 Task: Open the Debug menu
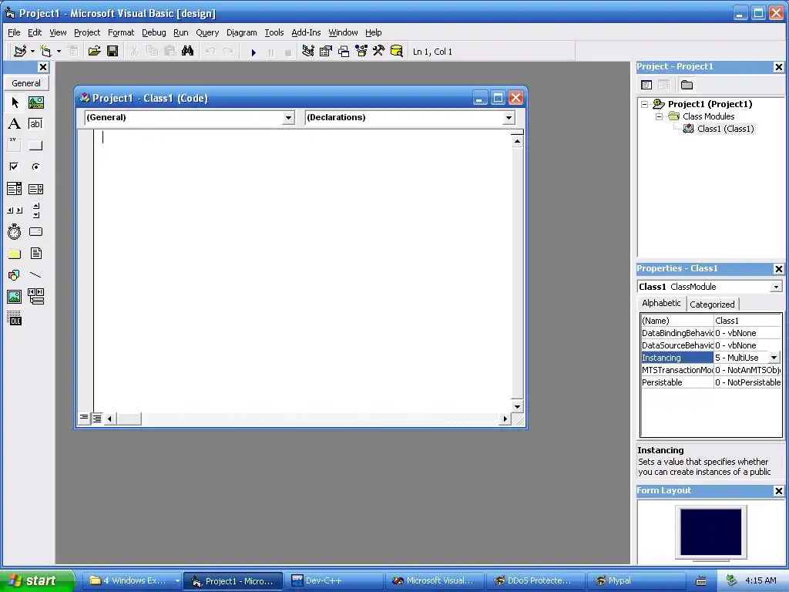click(153, 32)
